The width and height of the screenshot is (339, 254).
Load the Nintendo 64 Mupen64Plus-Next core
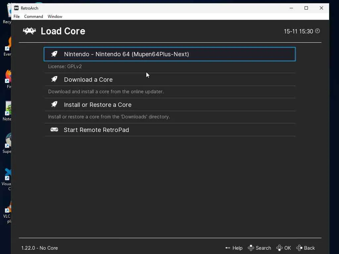(x=126, y=54)
